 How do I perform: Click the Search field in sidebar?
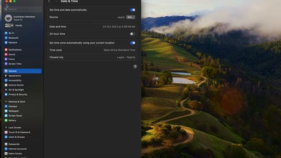click(22, 9)
